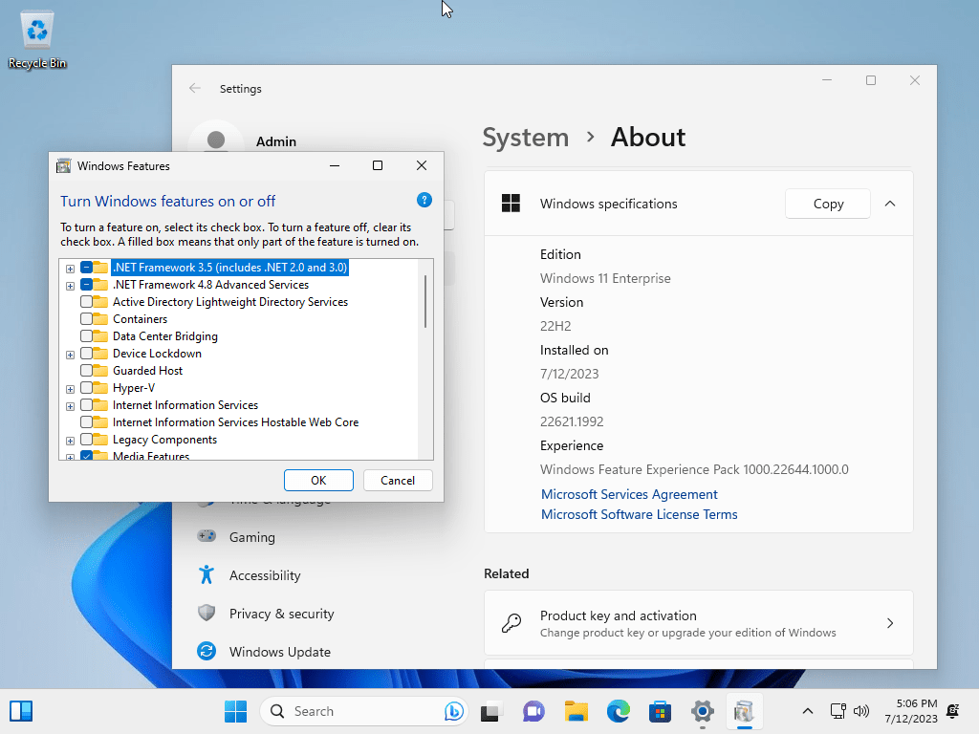
Task: Open Task View on the taskbar
Action: (491, 711)
